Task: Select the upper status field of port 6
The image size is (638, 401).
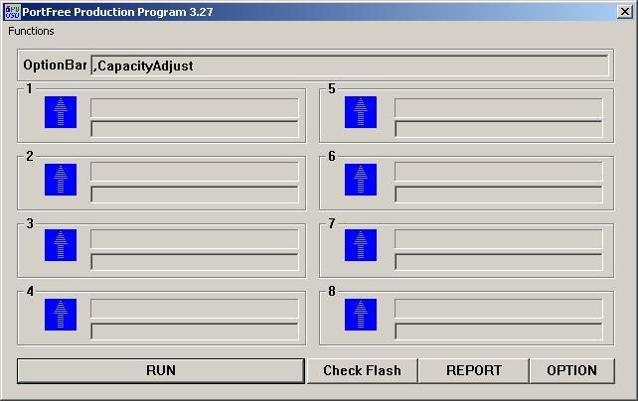Action: click(499, 172)
